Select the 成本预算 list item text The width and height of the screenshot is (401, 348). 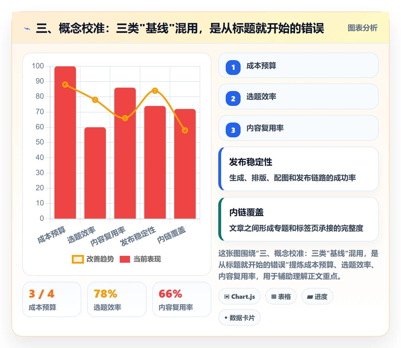pos(261,66)
